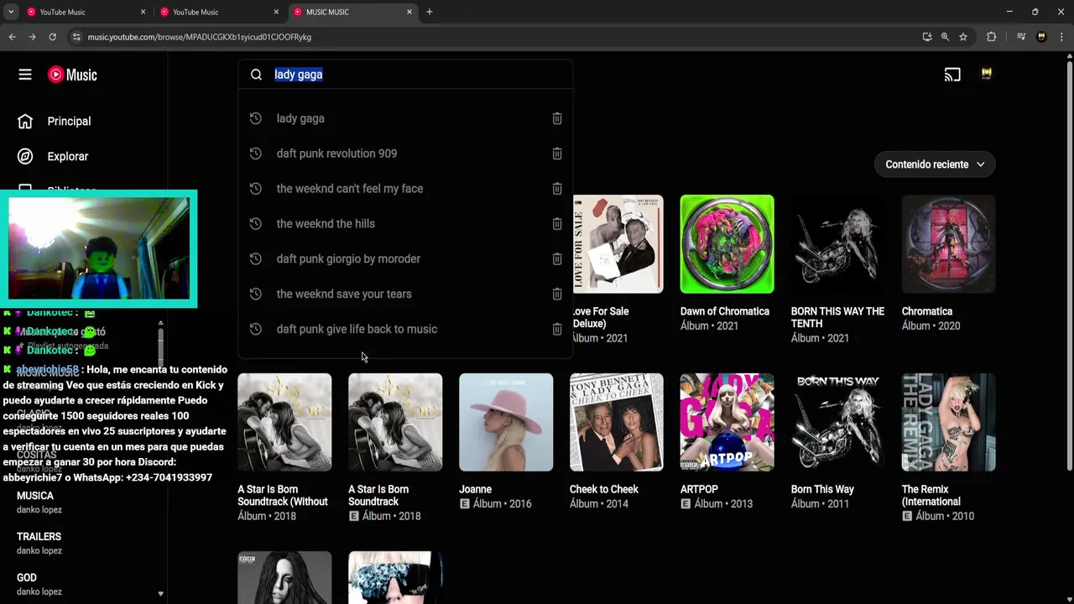The width and height of the screenshot is (1074, 604).
Task: Delete 'daft punk revolution 909' history entry
Action: click(557, 154)
